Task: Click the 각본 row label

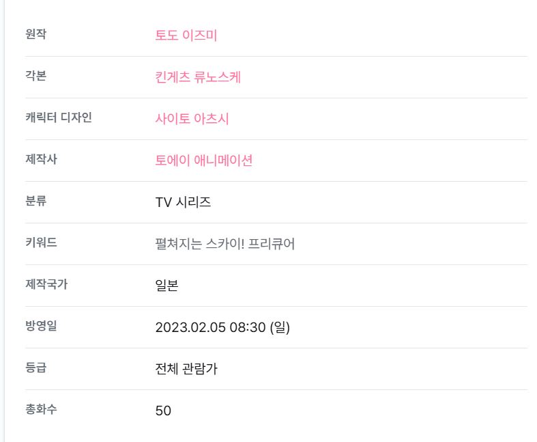Action: pos(35,75)
